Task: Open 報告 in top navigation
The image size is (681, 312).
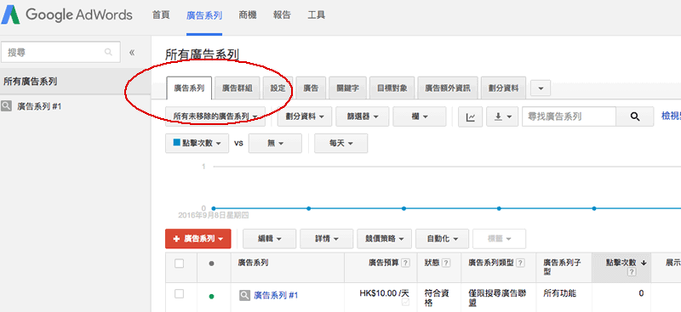Action: pos(282,15)
